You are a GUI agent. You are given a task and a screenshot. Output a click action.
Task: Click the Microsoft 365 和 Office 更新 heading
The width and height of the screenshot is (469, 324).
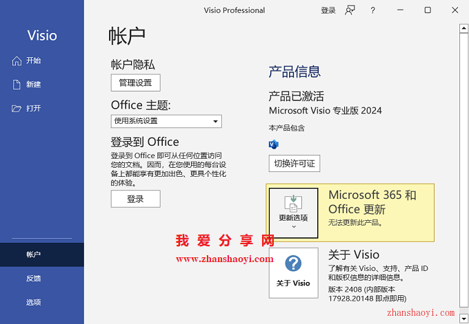tap(372, 202)
